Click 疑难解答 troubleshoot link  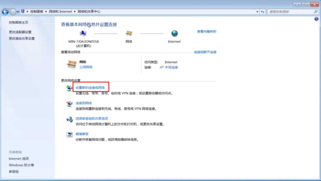[82, 134]
